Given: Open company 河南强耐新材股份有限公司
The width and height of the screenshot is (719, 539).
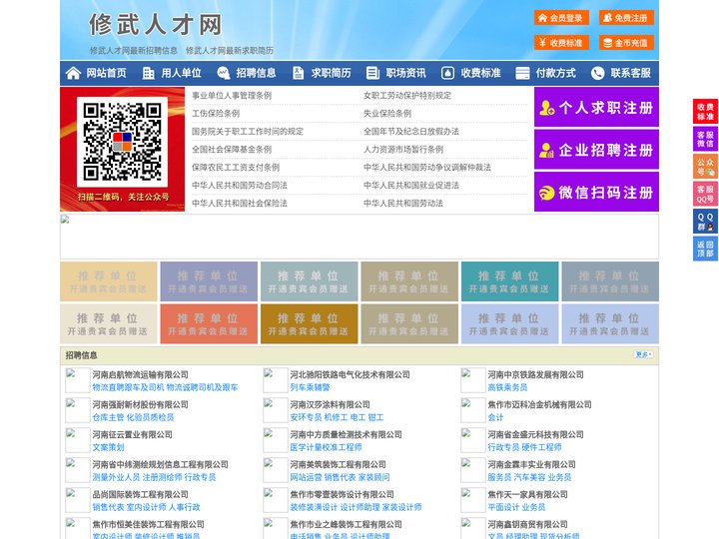Looking at the screenshot, I should pos(141,404).
